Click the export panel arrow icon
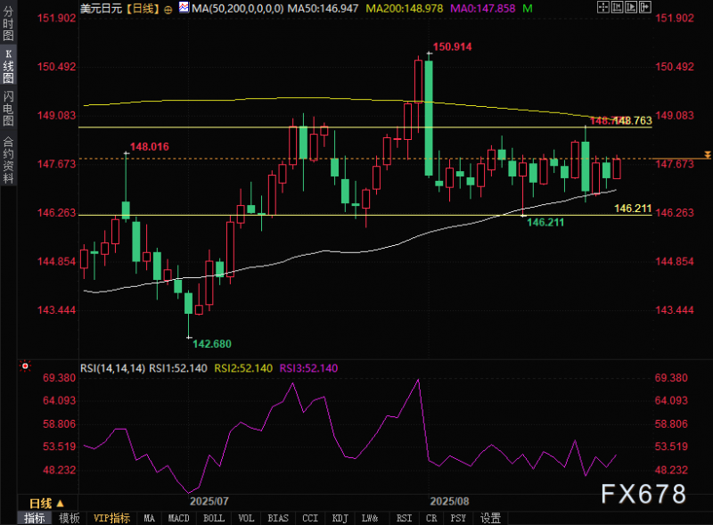The height and width of the screenshot is (525, 713). click(644, 7)
